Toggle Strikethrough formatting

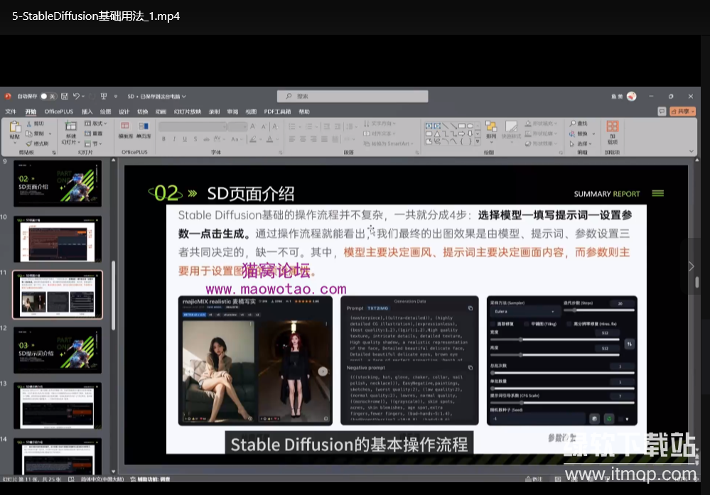[x=207, y=139]
